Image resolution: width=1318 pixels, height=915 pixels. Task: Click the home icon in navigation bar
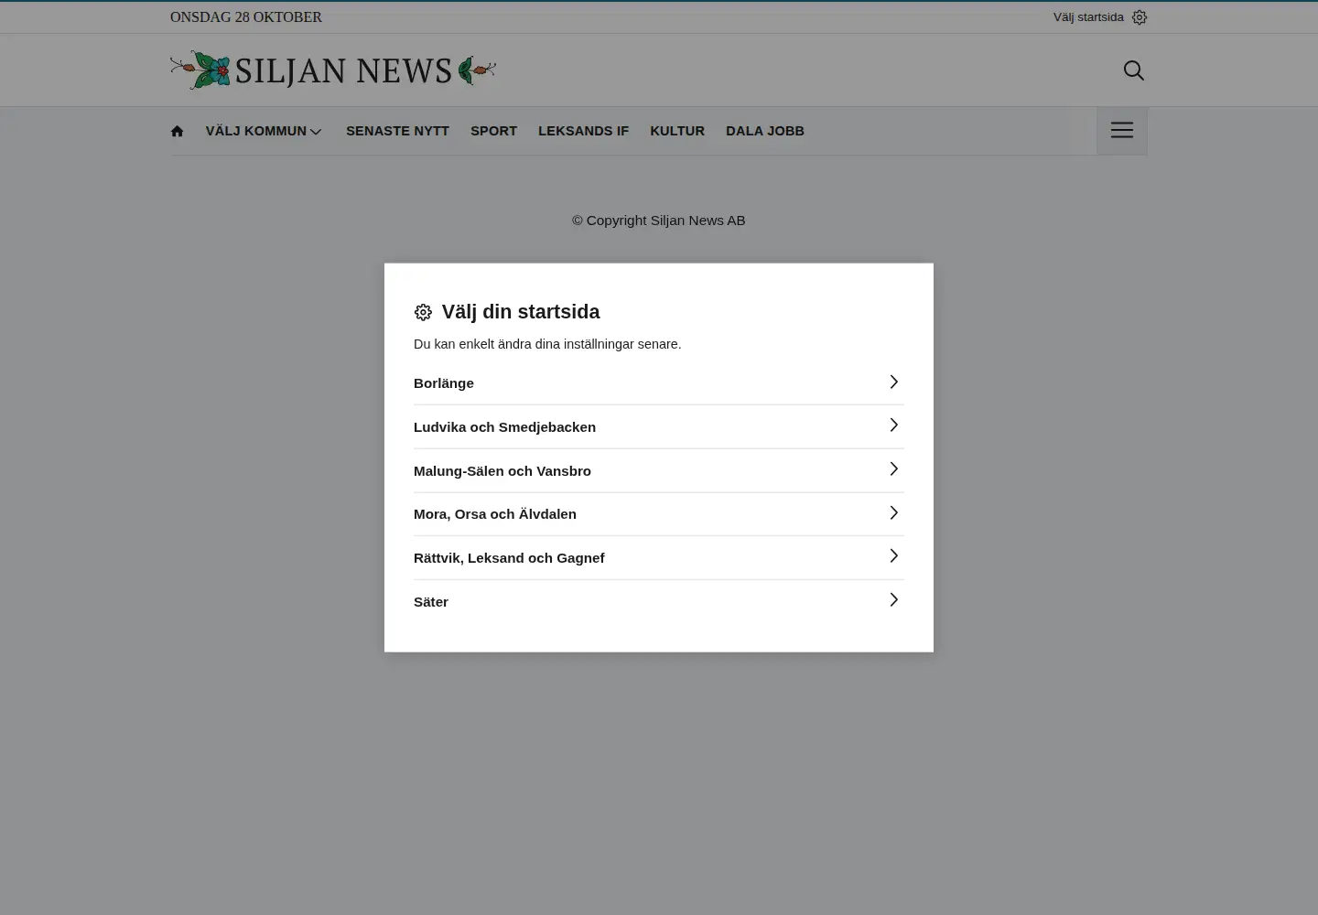pos(178,131)
